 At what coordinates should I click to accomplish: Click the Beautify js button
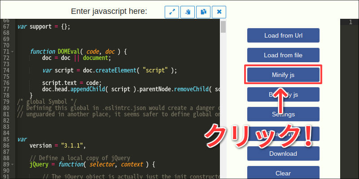[283, 94]
